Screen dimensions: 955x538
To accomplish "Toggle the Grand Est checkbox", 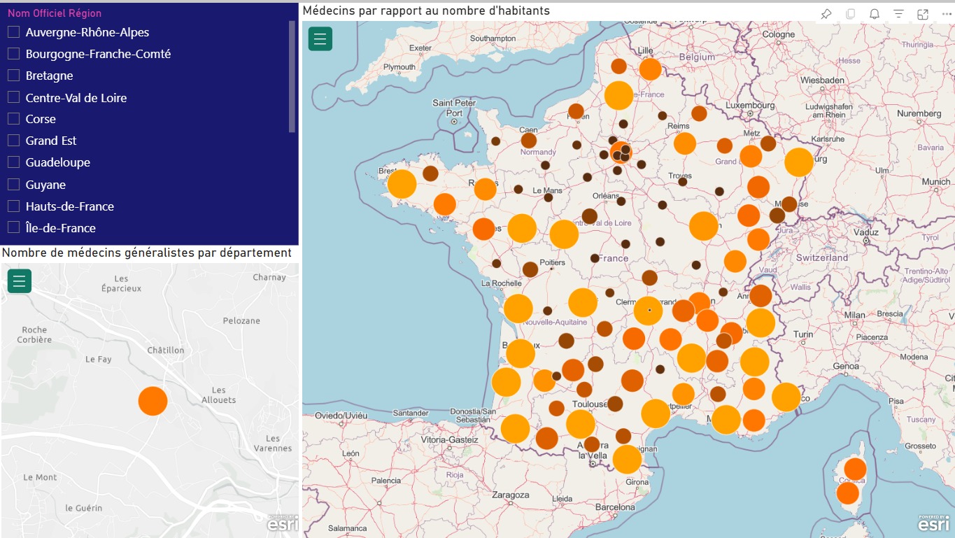I will pos(13,141).
